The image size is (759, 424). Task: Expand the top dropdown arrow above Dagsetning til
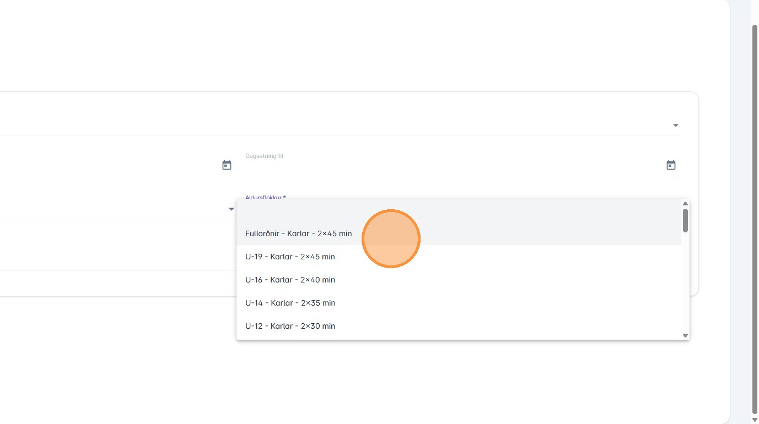tap(675, 126)
